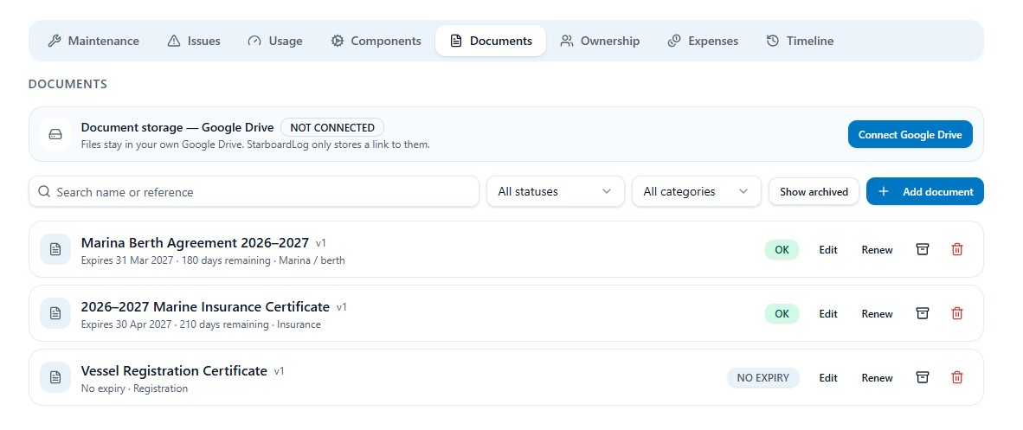The width and height of the screenshot is (1023, 430).
Task: Click the search magnifier icon
Action: point(44,192)
